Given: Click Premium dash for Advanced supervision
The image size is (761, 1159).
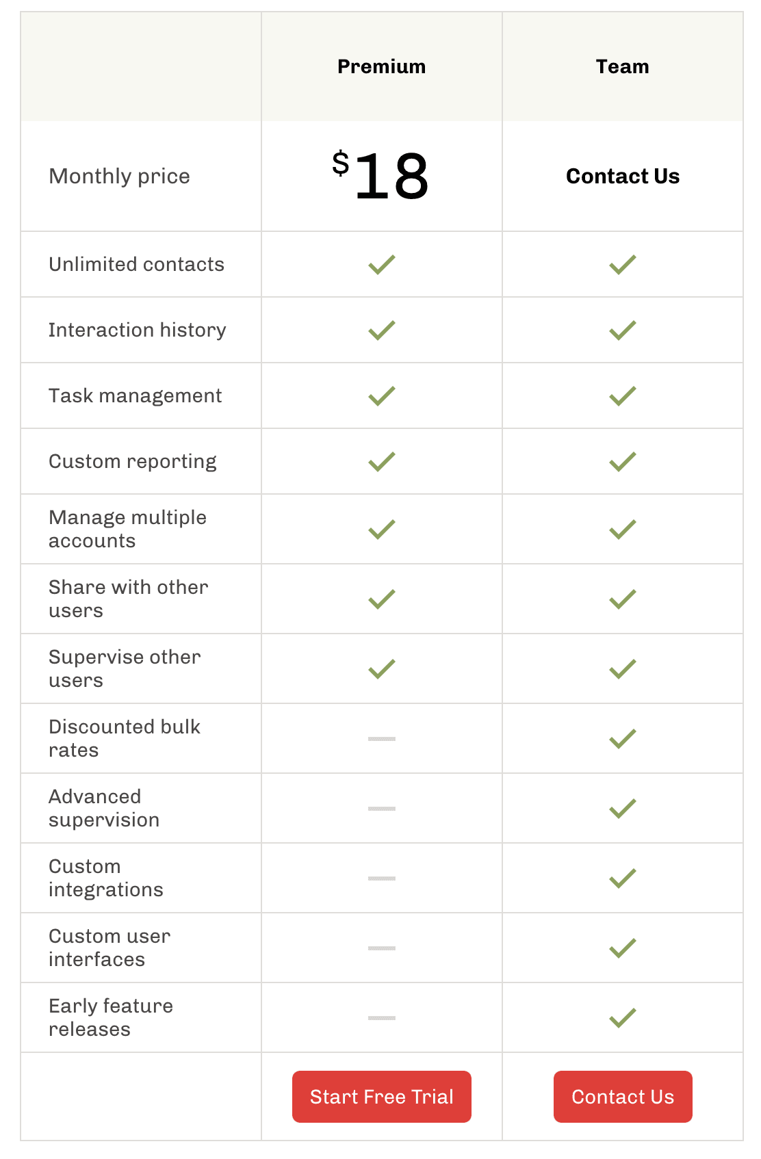Looking at the screenshot, I should [x=381, y=808].
